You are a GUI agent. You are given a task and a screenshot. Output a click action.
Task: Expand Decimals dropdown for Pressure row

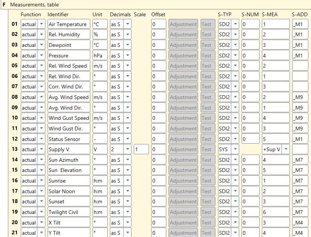pos(128,56)
